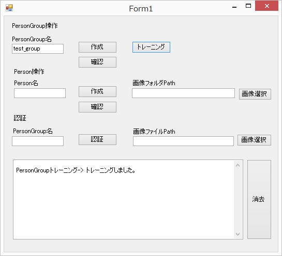Click the PersonGroup操作 section label
Viewport: 282px width, 256px height.
35,26
